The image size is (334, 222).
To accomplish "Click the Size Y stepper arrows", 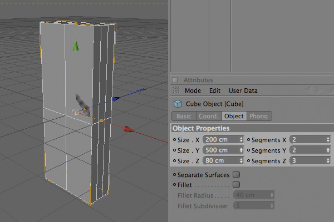I will pyautogui.click(x=241, y=150).
